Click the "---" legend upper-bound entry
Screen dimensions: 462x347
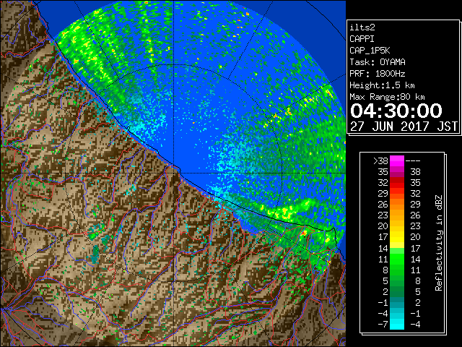click(x=413, y=161)
